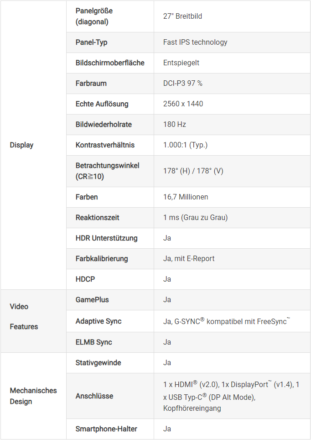
Task: Click the Display category cell
Action: click(x=21, y=145)
